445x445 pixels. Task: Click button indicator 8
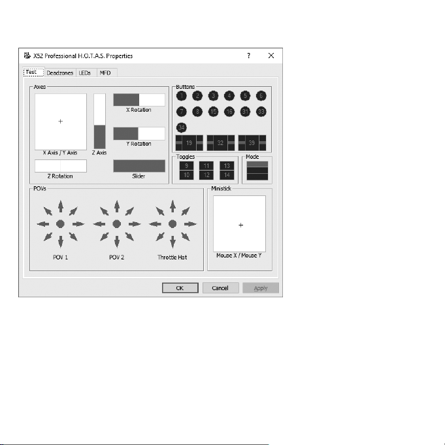[x=197, y=112]
